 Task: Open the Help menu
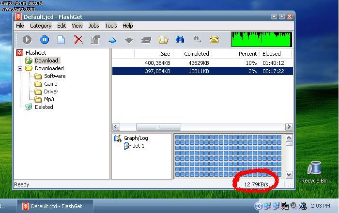click(127, 26)
